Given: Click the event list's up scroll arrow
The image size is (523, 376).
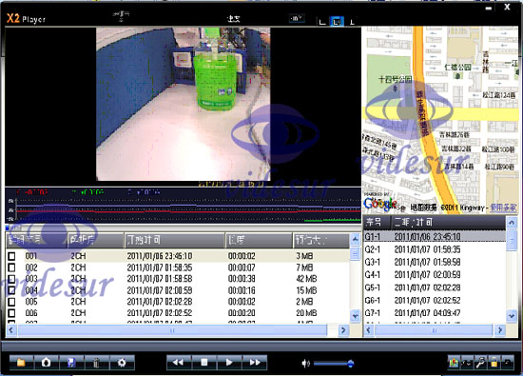Looking at the screenshot, I should coord(512,223).
